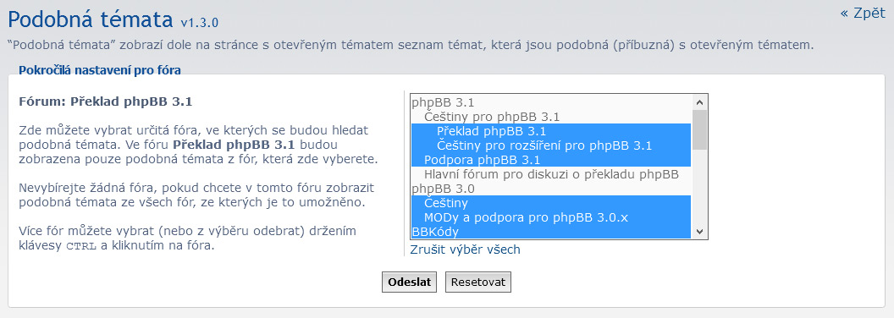Screen dimensions: 894x318
Task: Click the forum list scrollbar thumb
Action: tap(699, 129)
